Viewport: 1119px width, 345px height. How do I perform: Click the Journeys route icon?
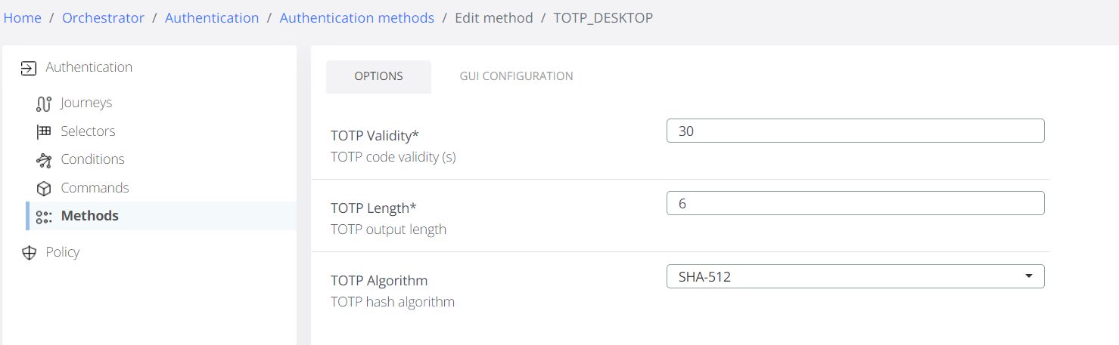coord(44,103)
